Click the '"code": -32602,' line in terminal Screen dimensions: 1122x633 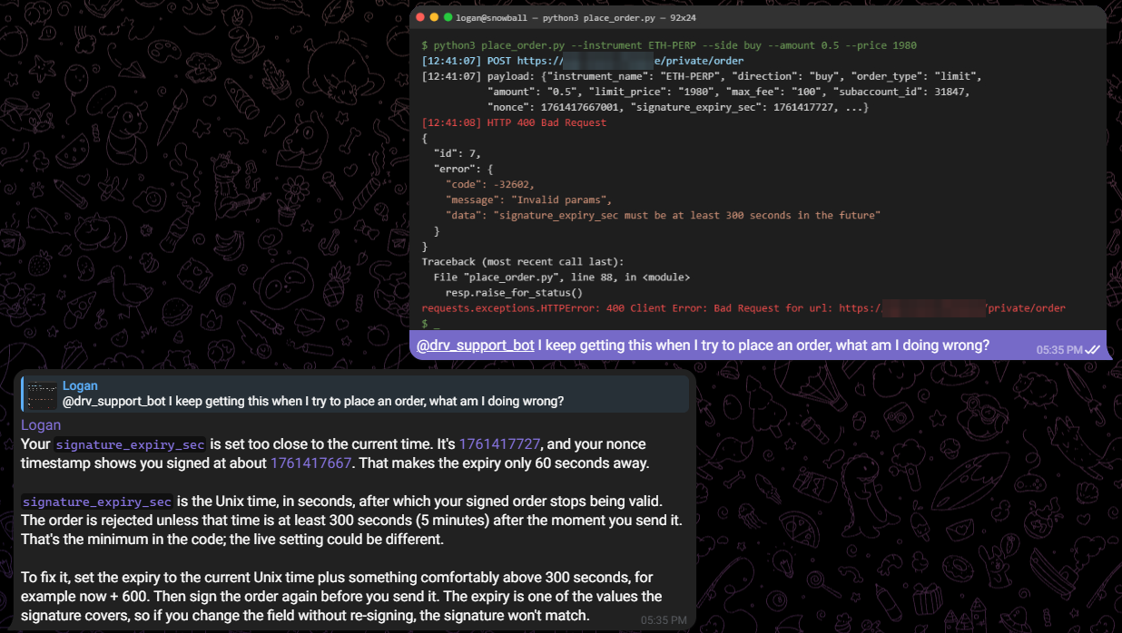click(490, 184)
